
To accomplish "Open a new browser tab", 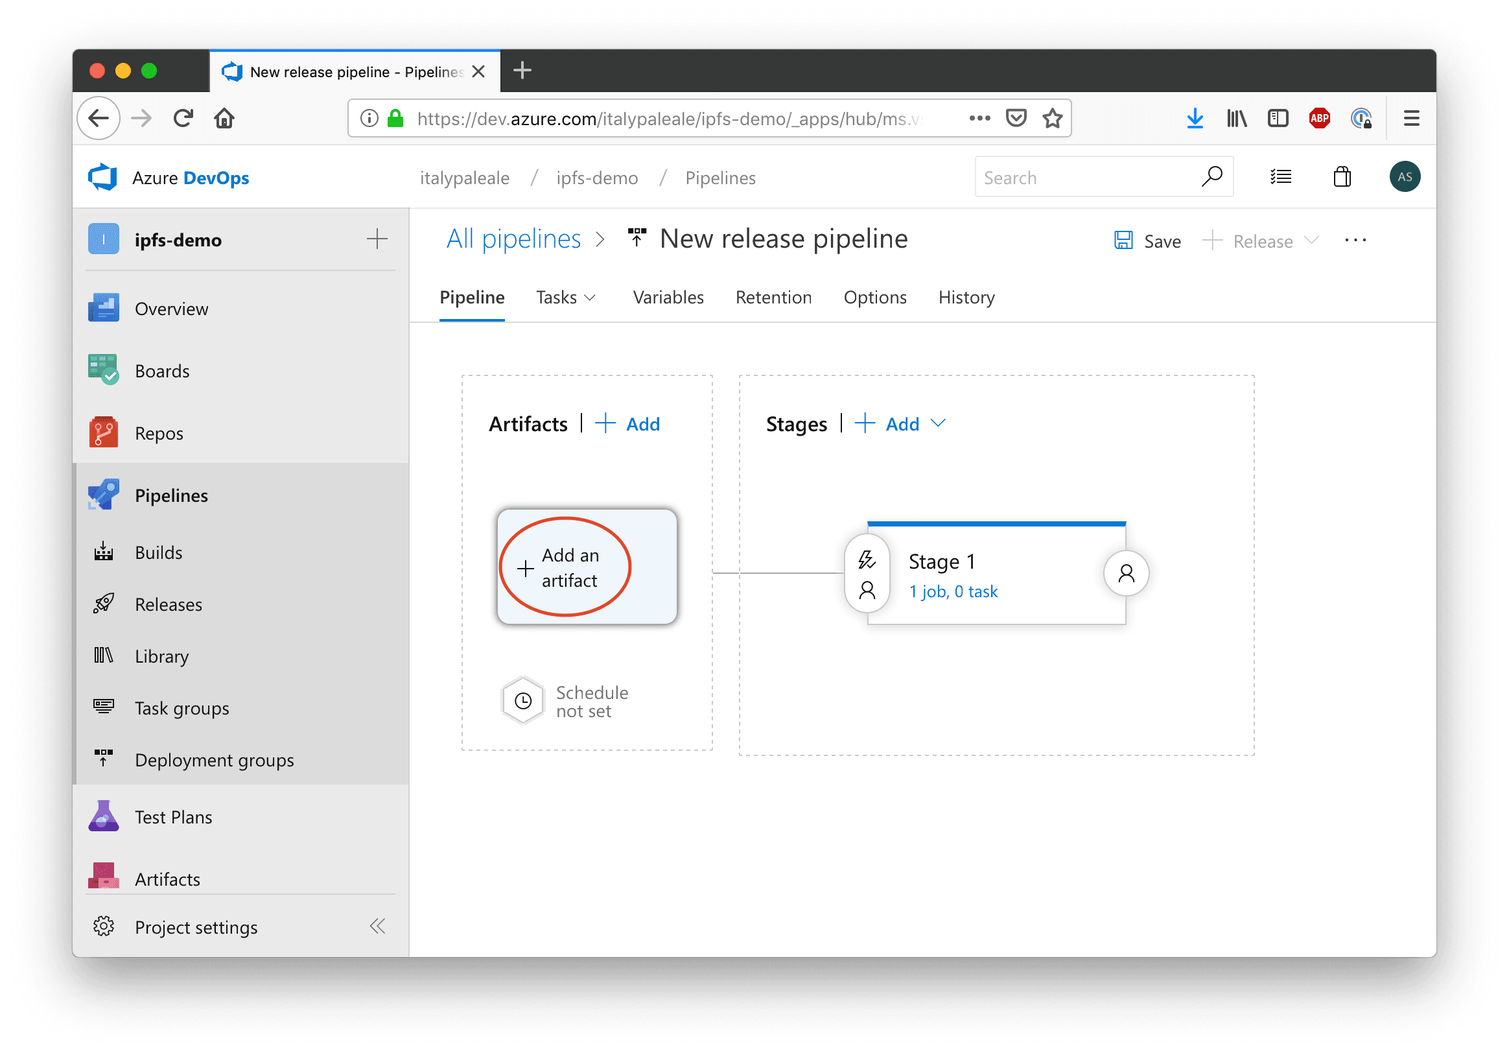I will click(522, 70).
